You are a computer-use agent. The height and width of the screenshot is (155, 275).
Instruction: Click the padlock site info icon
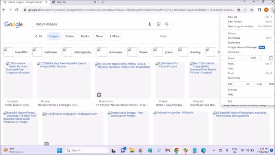25,10
